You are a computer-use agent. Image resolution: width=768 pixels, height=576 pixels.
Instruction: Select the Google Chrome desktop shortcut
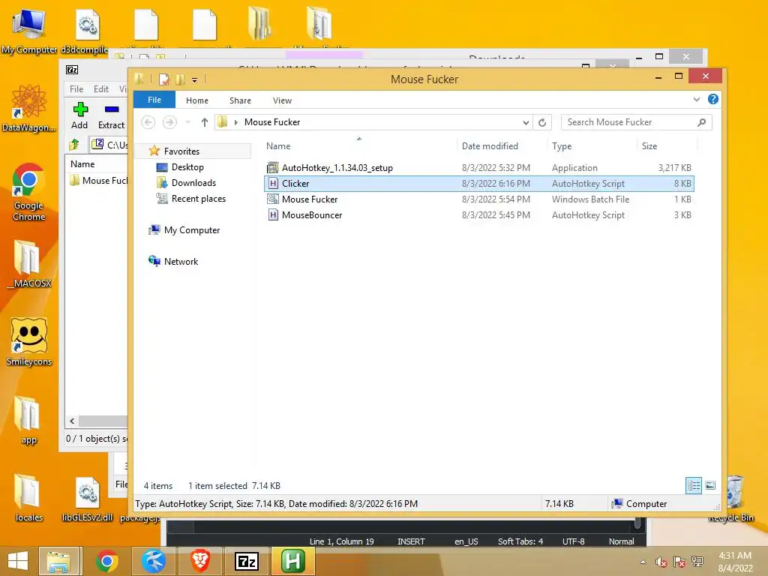click(28, 192)
